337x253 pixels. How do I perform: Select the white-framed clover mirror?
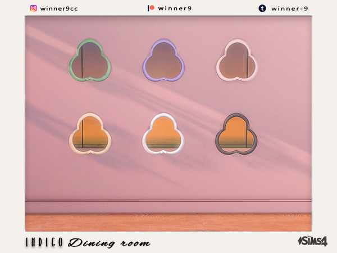point(163,134)
